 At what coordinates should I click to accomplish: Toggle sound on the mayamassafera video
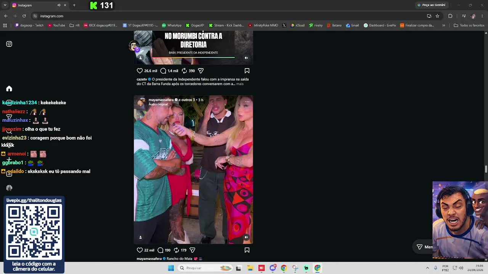point(246,237)
